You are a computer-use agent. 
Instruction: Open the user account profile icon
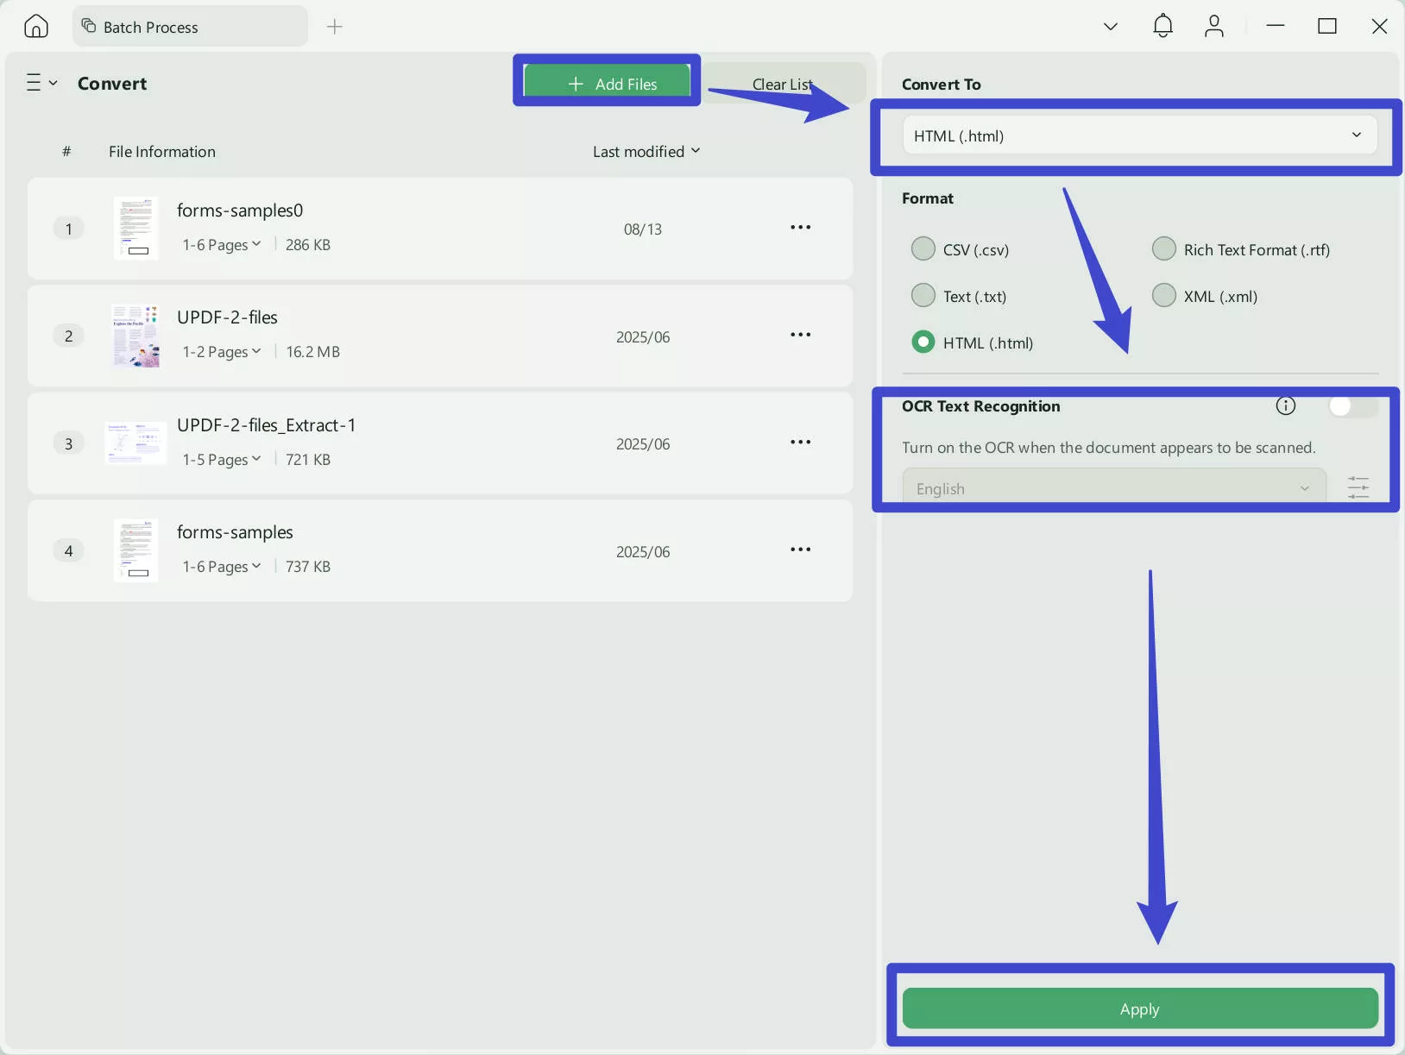coord(1214,26)
